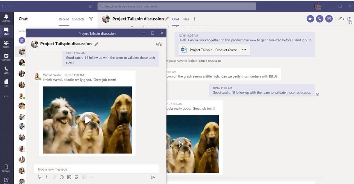The image size is (354, 184).
Task: Open the Activity feed in the sidebar
Action: coord(6,18)
